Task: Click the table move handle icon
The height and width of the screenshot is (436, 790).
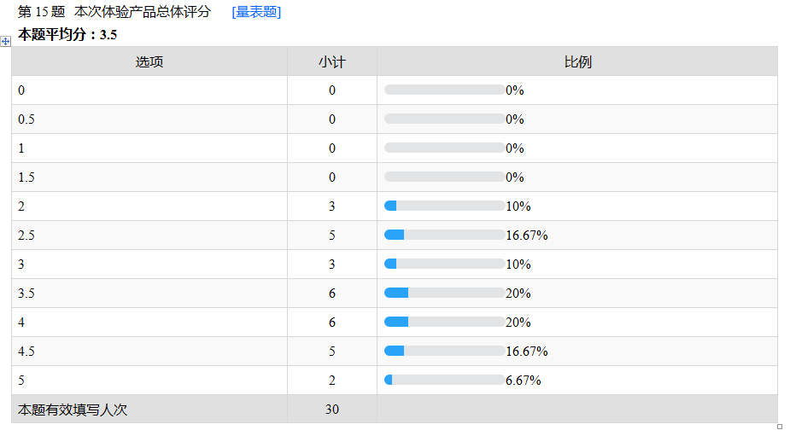Action: pos(6,41)
